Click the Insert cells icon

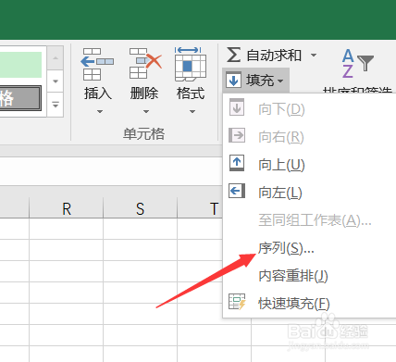coord(97,64)
